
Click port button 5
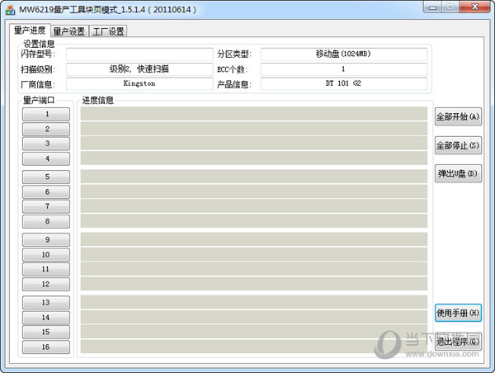46,177
